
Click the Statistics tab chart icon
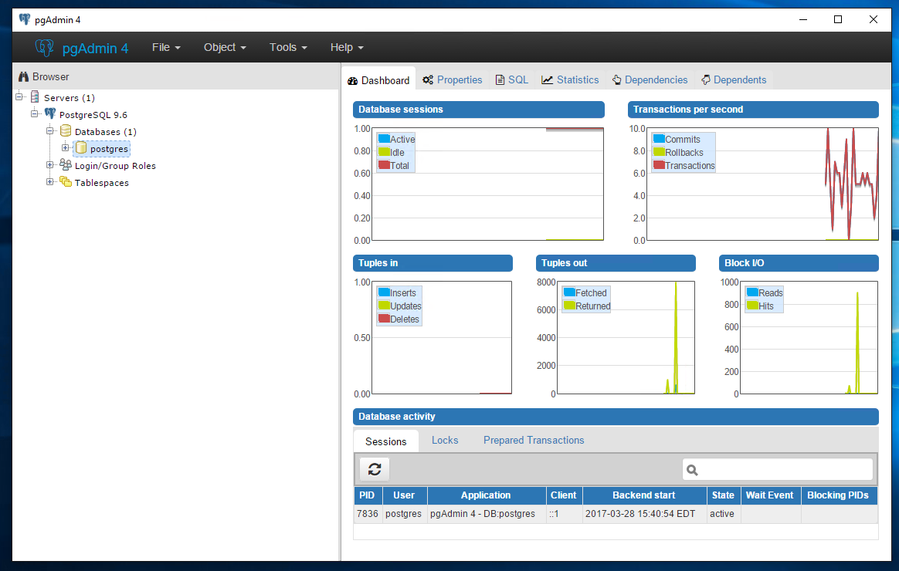547,79
